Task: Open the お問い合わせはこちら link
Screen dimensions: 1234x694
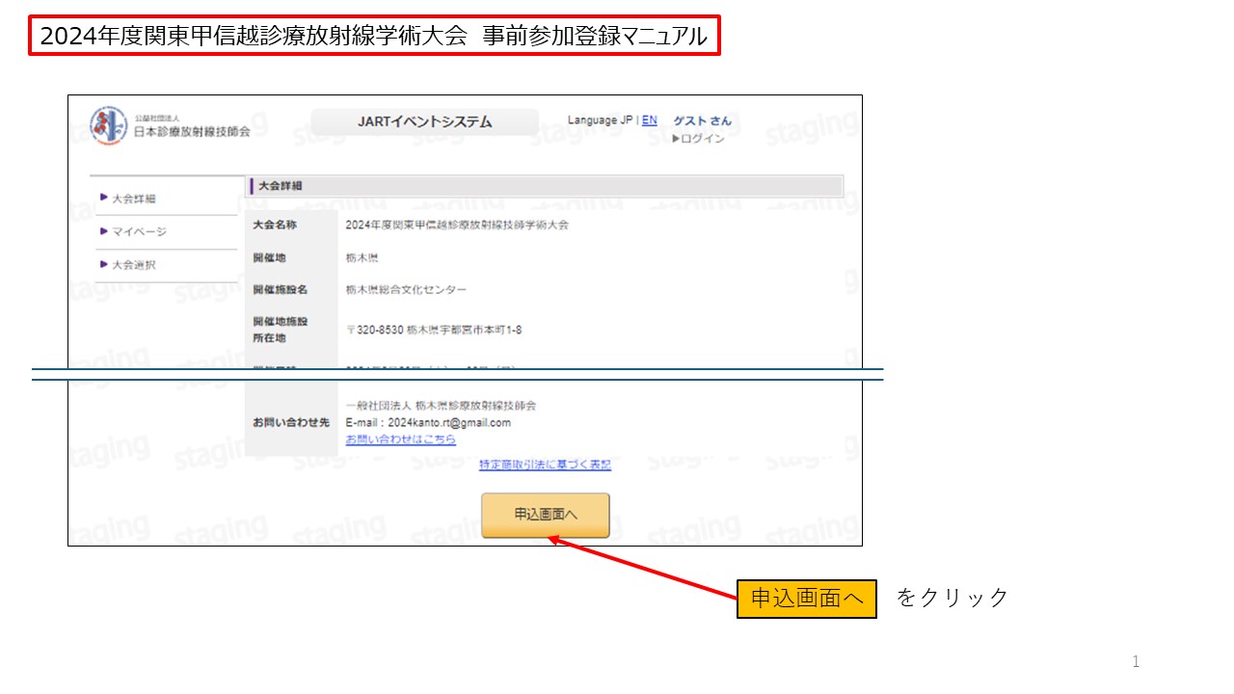Action: point(401,440)
